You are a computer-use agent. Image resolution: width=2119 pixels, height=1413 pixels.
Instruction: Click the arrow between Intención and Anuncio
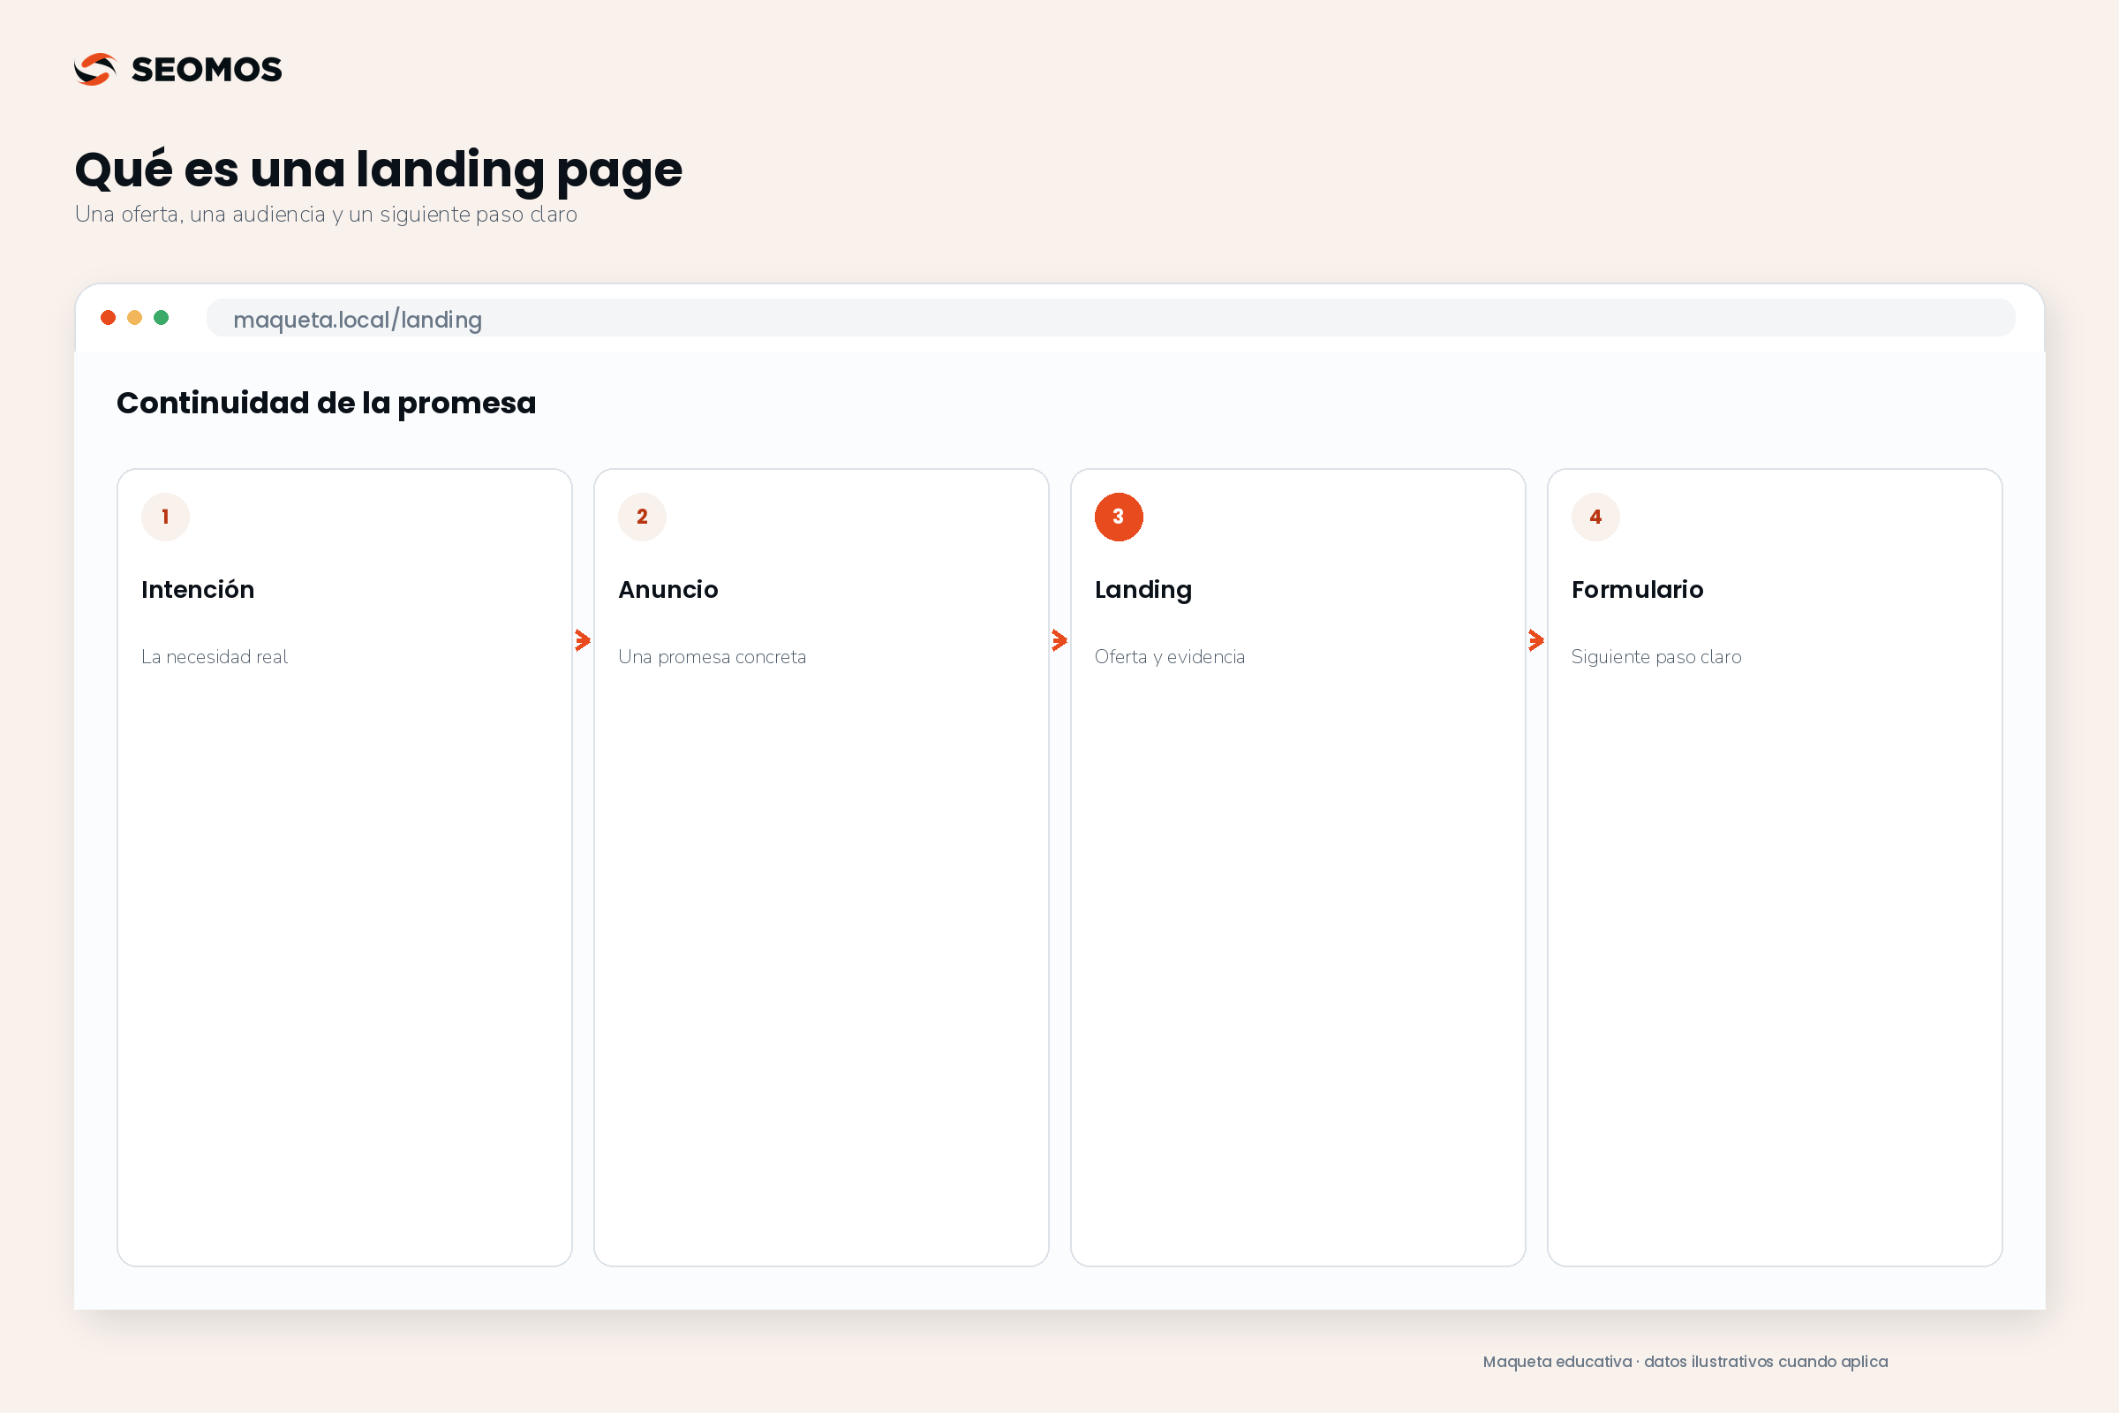pyautogui.click(x=583, y=641)
